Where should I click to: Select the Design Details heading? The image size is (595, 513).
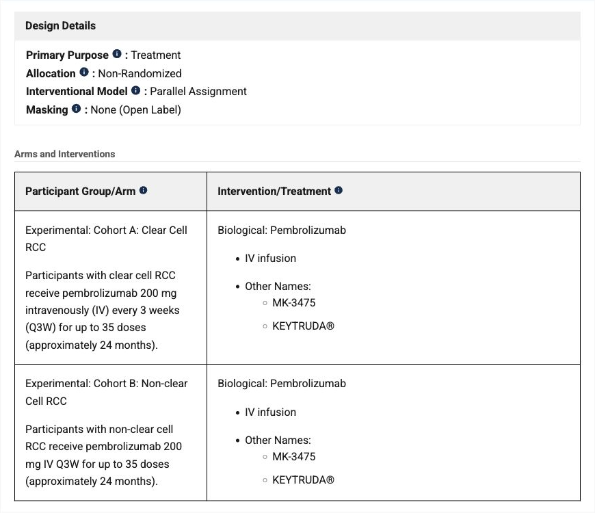[60, 26]
